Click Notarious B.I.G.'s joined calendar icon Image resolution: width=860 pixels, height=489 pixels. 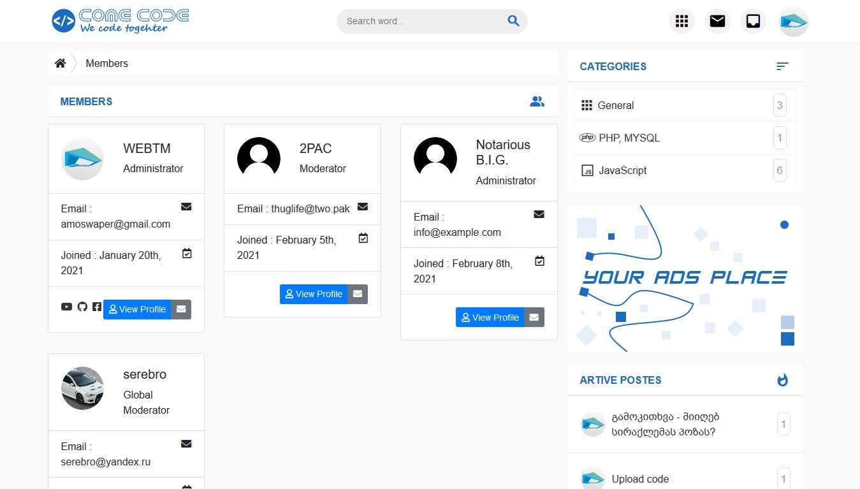[539, 261]
